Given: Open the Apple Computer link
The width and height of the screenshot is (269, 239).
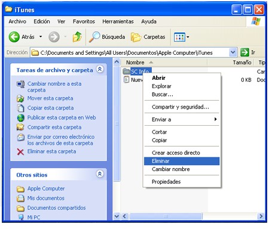Looking at the screenshot, I should pos(46,188).
